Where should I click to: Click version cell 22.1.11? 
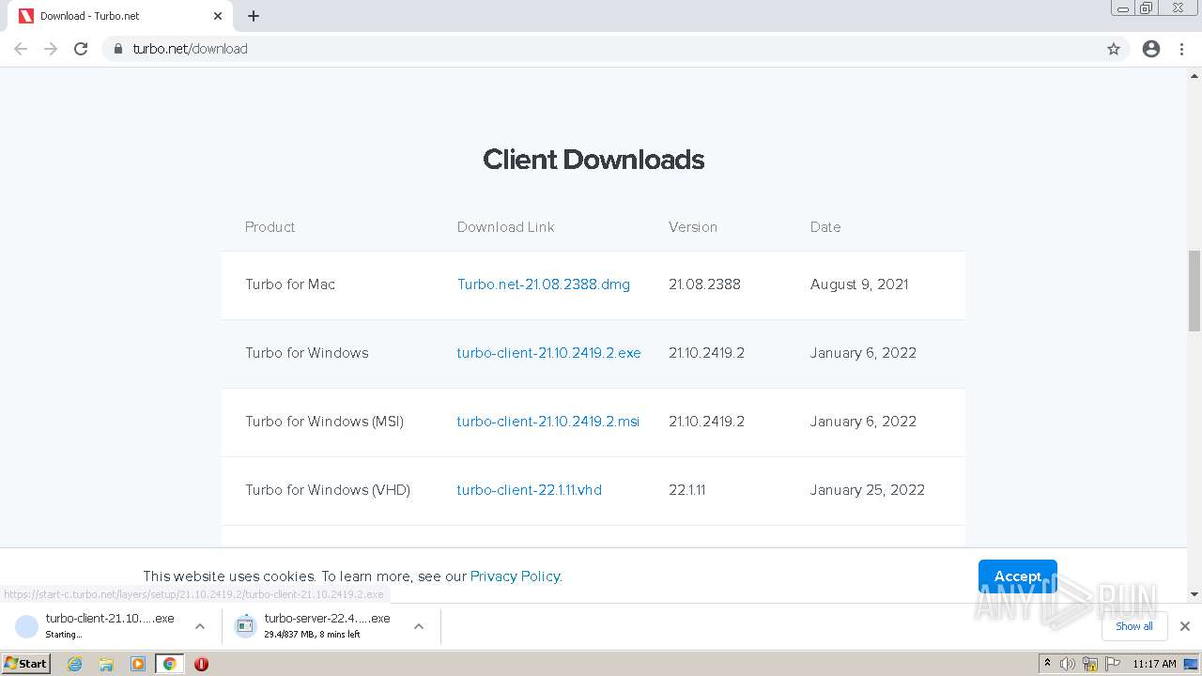[x=687, y=490]
